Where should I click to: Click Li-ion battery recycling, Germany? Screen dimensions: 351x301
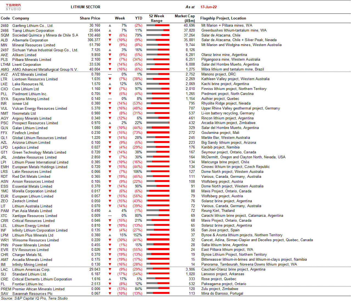(x=228, y=113)
